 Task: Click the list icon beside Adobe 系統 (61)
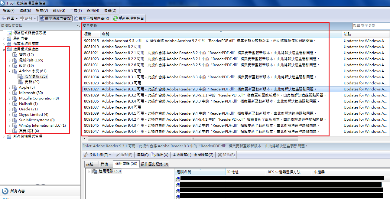[x=15, y=71]
